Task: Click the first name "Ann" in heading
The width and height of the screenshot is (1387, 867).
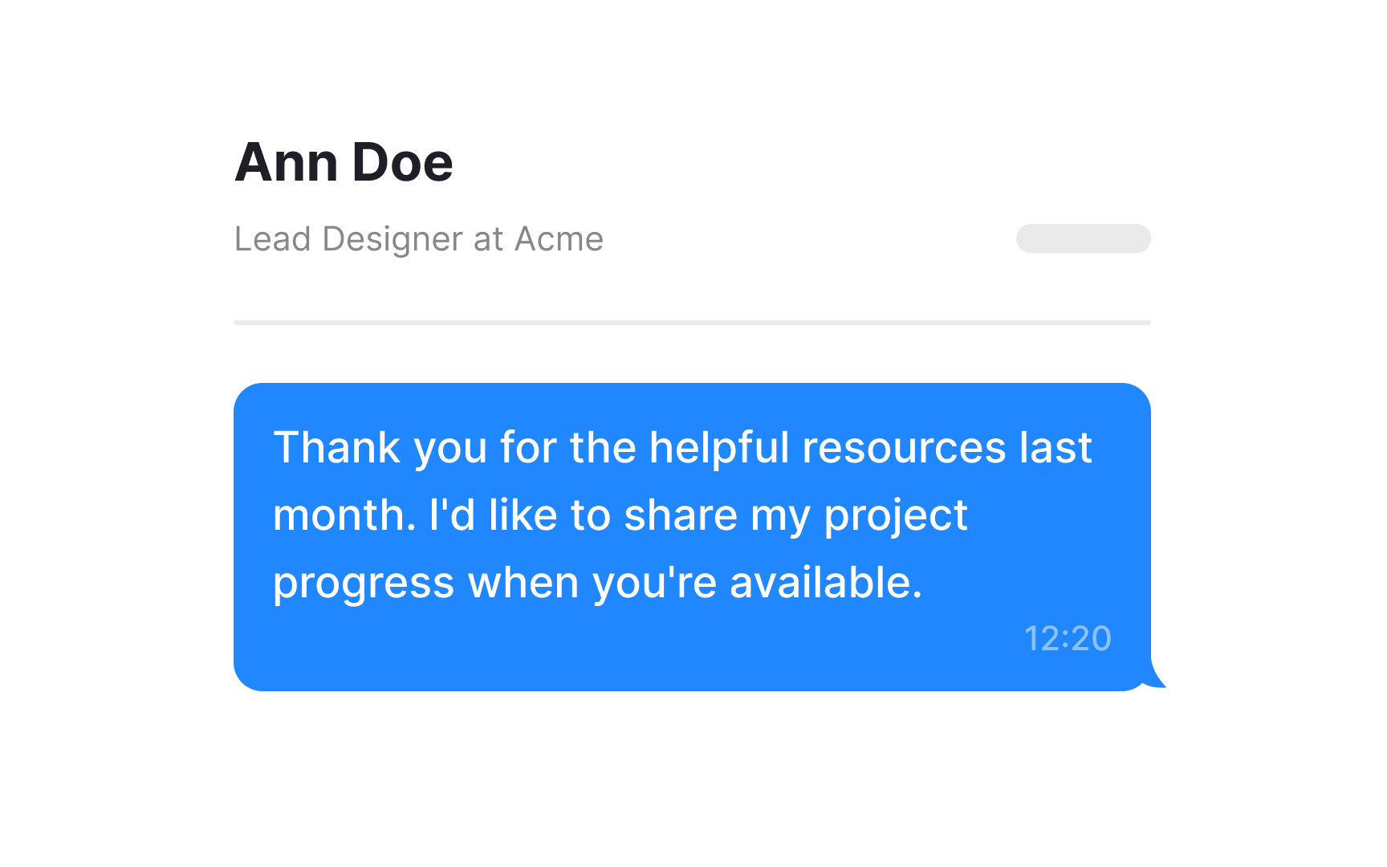Action: (287, 163)
